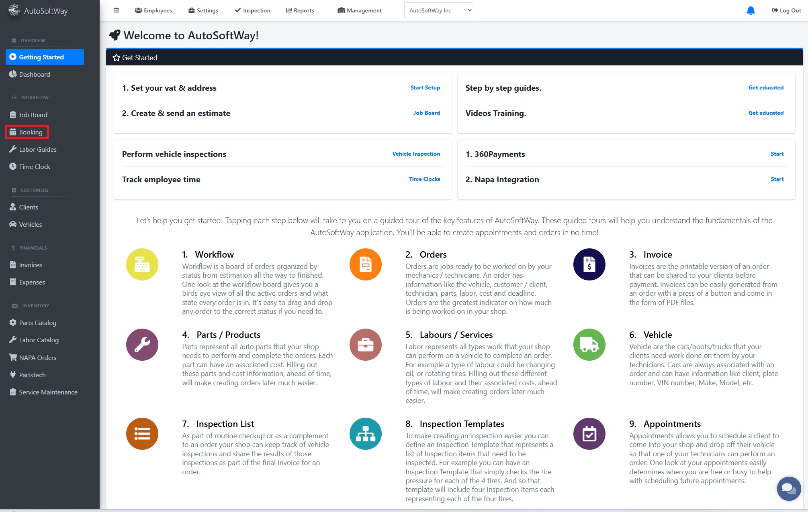Click the notification bell icon
Viewport: 808px width, 512px height.
pyautogui.click(x=750, y=10)
